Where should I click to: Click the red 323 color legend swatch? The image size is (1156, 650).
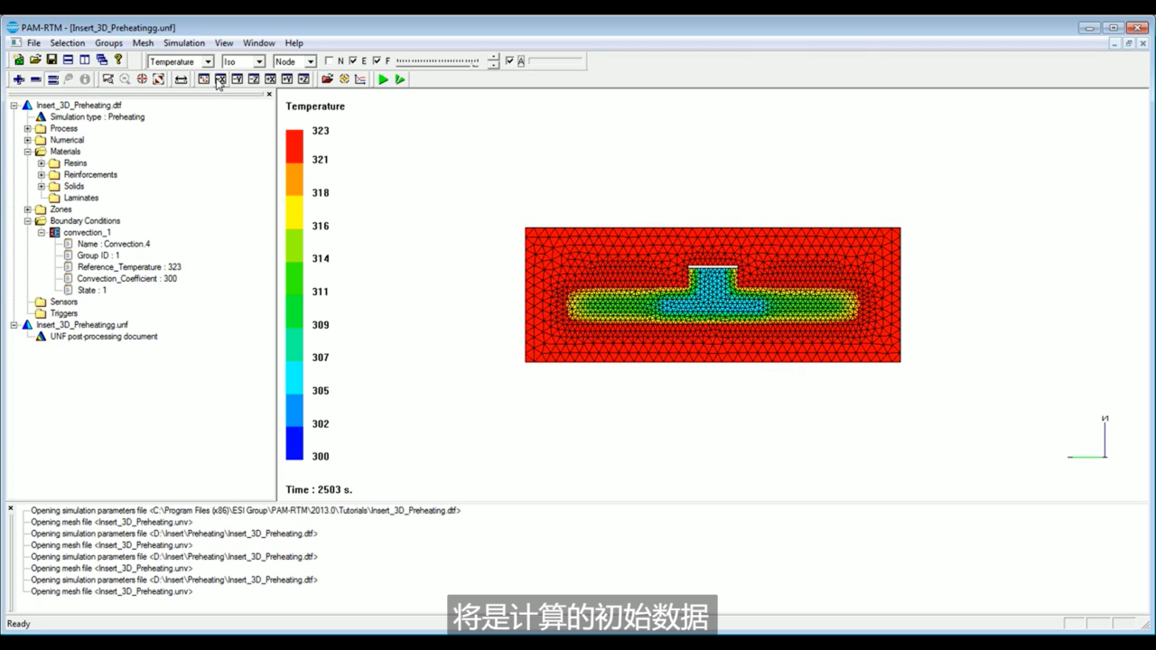294,146
